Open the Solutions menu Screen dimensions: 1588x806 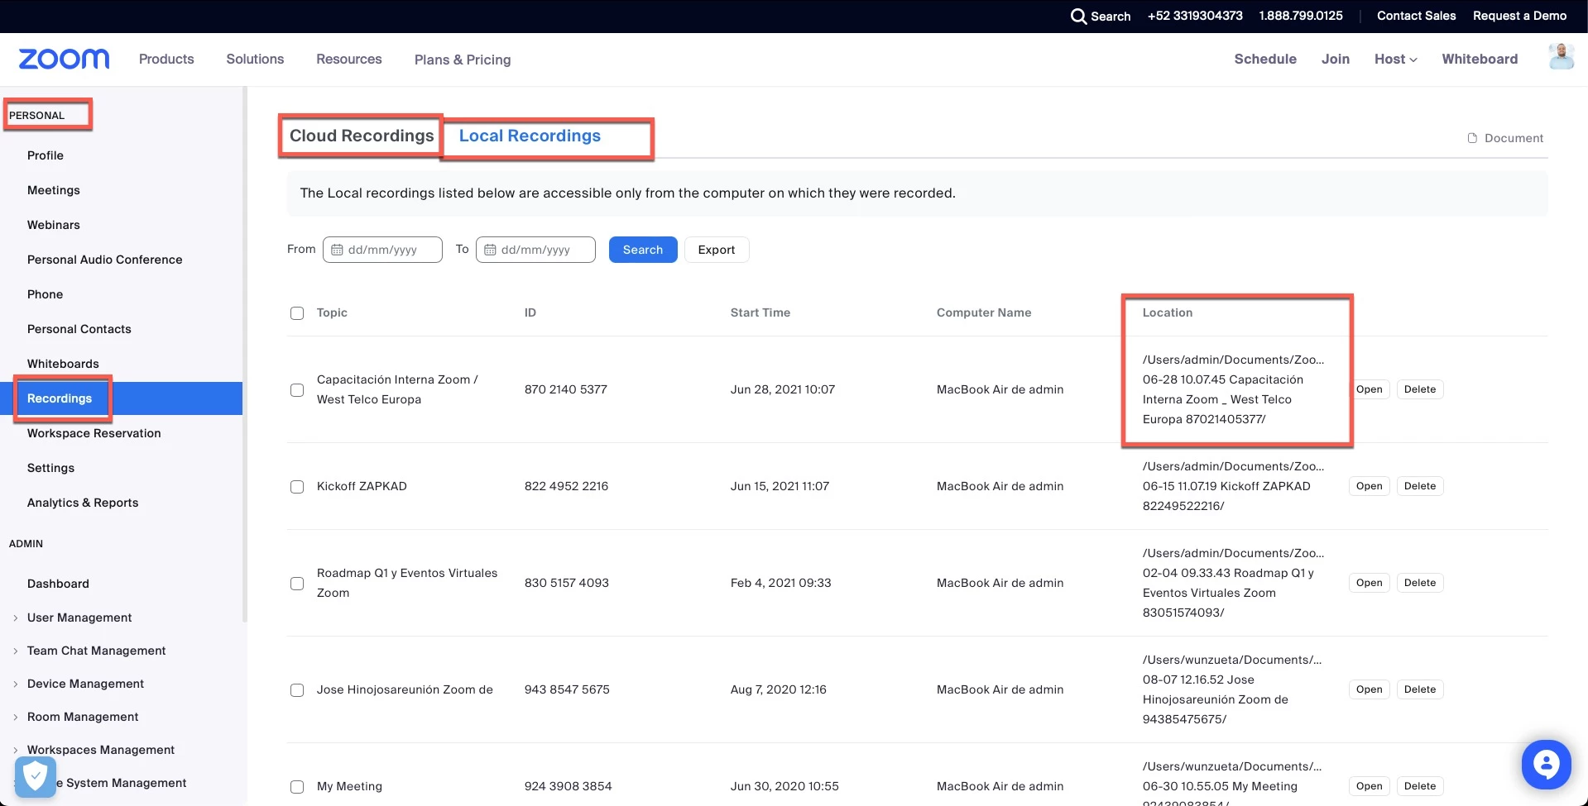coord(255,59)
